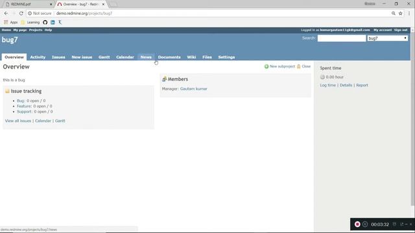Click the bug7 project title
415x233 pixels.
[10, 39]
